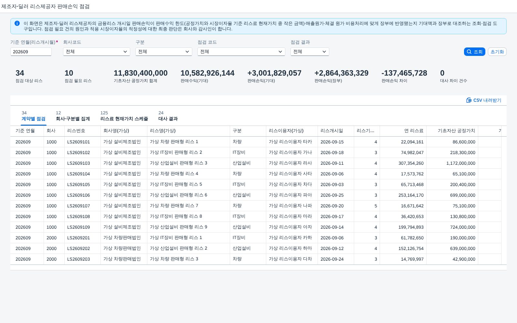Click the 점검 대상 리스 KPI value 34

tap(20, 73)
